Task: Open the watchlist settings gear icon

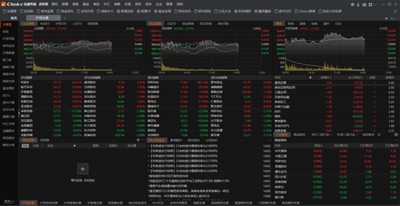Action: 138,140
